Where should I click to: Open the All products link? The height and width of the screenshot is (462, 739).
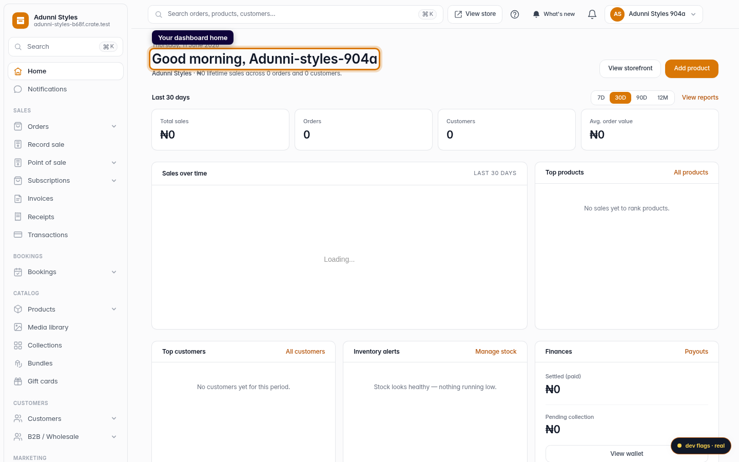(691, 172)
